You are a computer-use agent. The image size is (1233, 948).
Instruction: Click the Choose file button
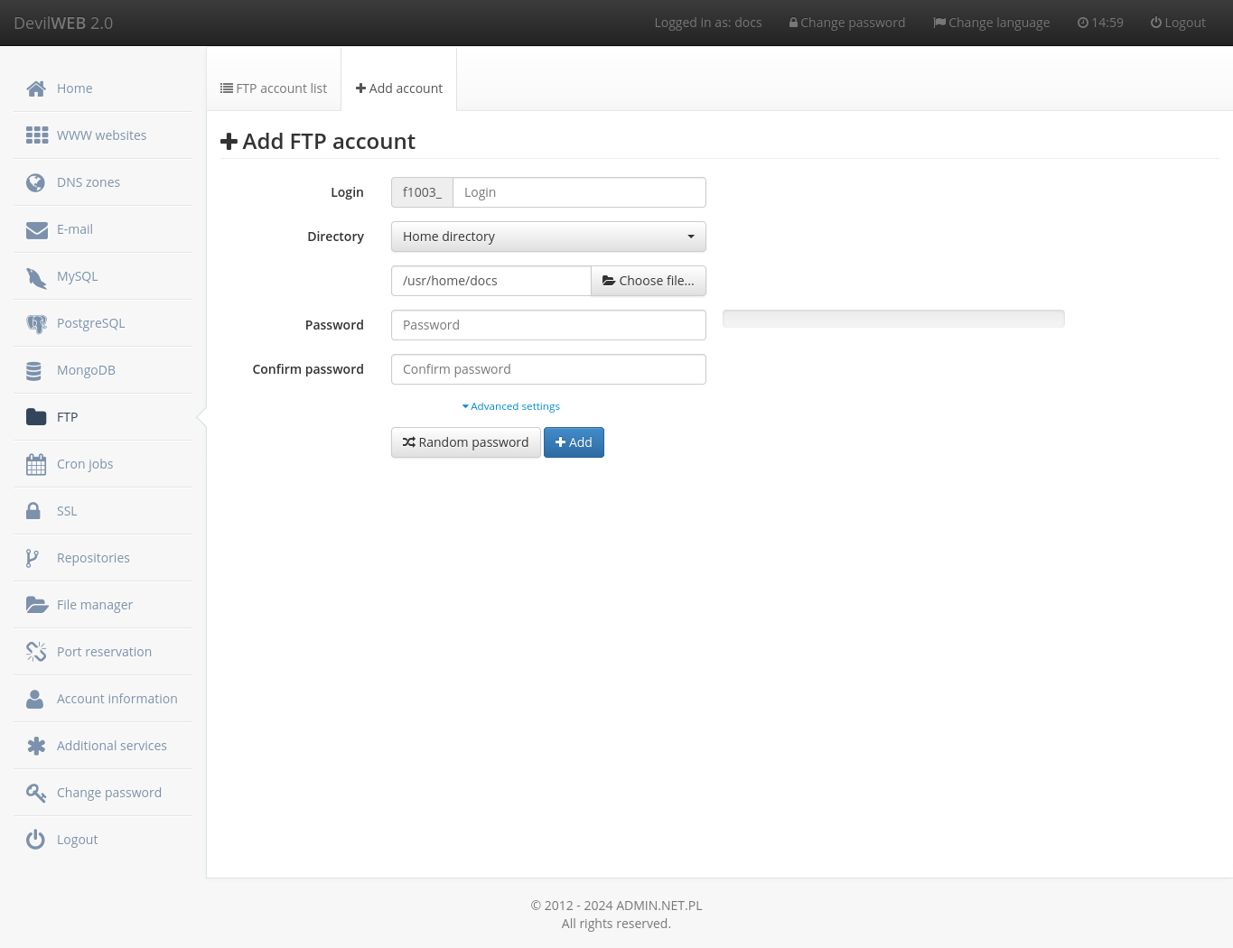[x=648, y=281]
